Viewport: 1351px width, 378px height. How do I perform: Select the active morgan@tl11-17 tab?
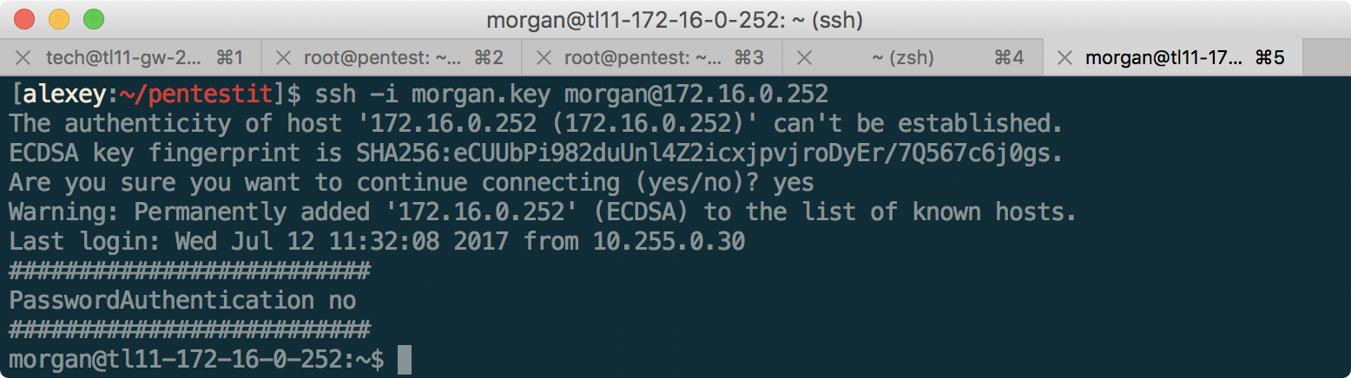[x=1163, y=58]
